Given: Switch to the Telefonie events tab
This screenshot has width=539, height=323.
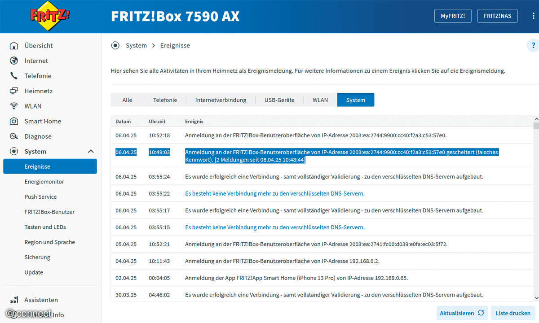Looking at the screenshot, I should click(x=165, y=100).
